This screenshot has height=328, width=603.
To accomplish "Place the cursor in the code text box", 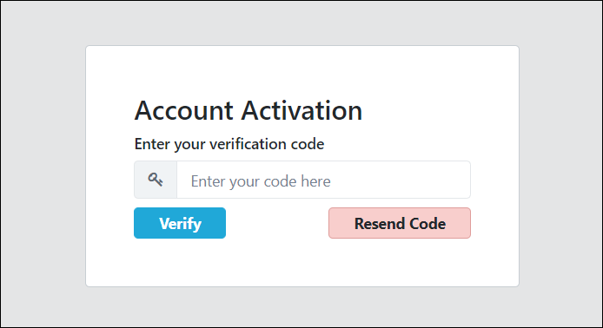I will [x=323, y=180].
